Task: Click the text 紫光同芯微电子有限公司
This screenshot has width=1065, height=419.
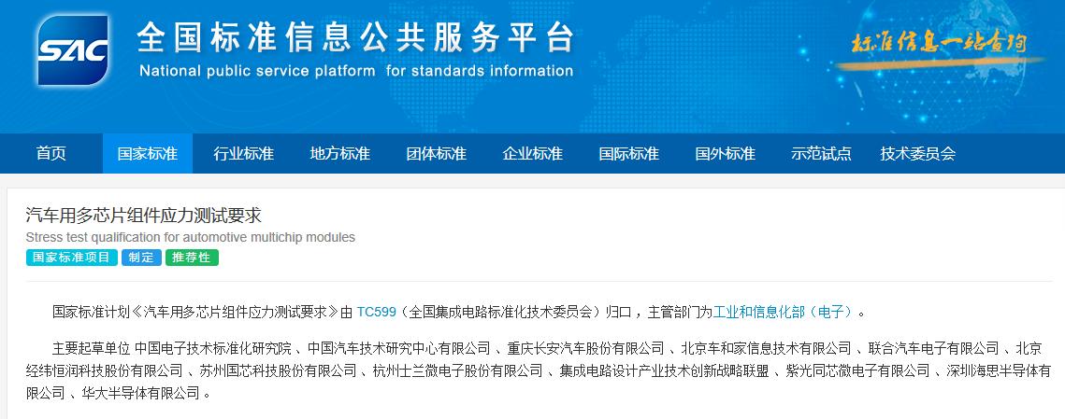Action: (x=857, y=370)
